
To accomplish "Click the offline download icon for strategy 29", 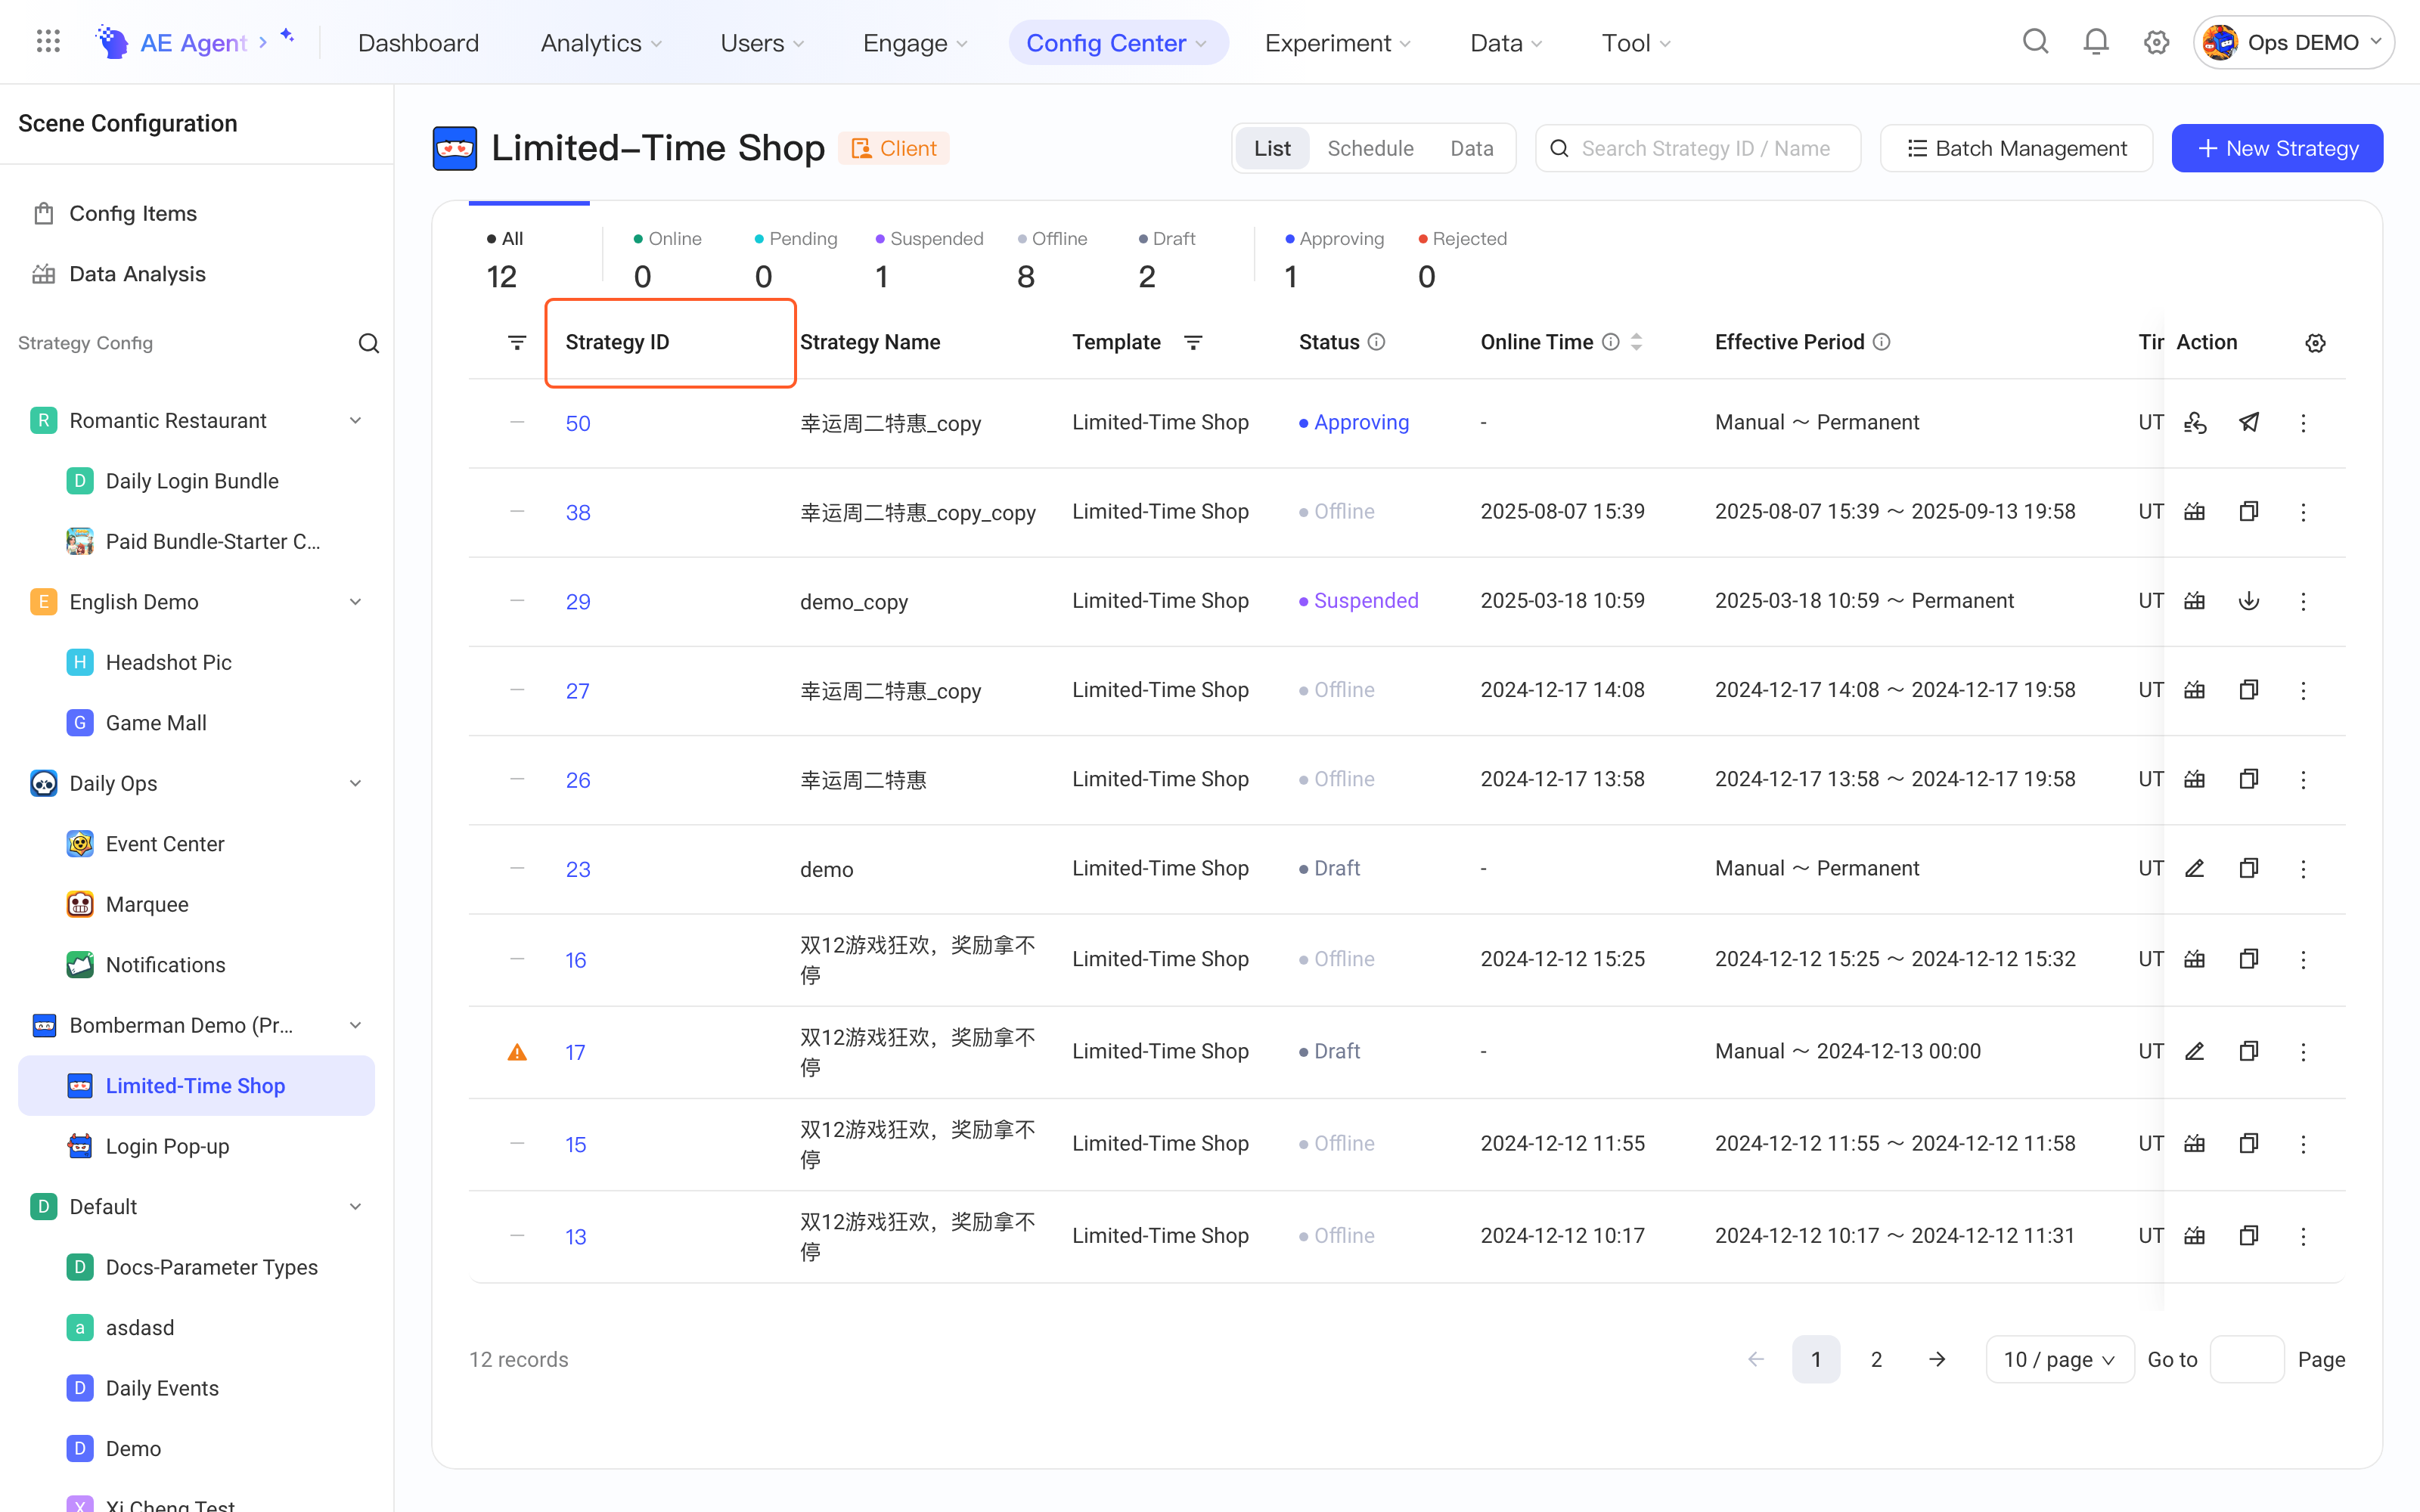I will tap(2249, 600).
